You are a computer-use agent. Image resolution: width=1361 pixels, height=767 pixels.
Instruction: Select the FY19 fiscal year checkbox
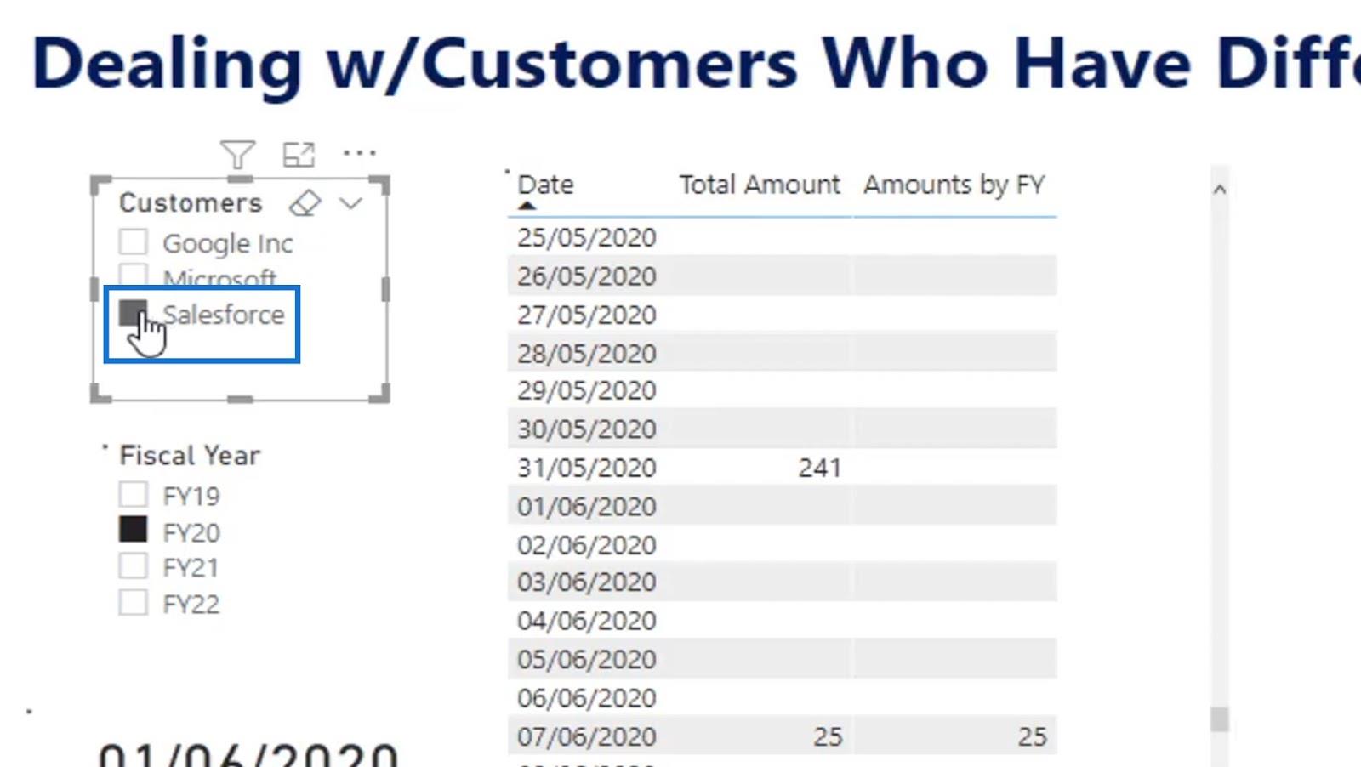[x=133, y=494]
